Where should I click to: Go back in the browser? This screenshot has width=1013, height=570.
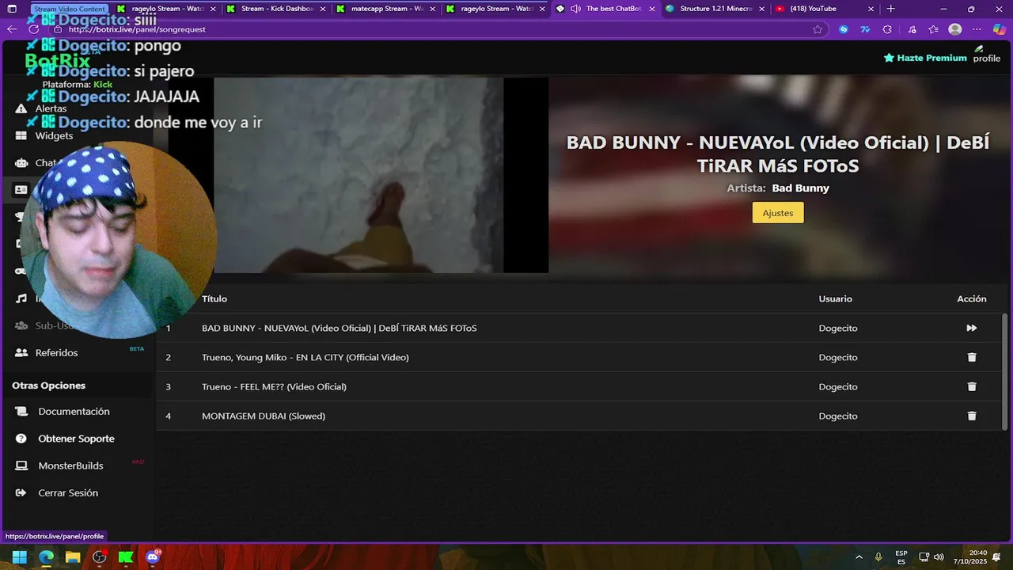tap(12, 29)
